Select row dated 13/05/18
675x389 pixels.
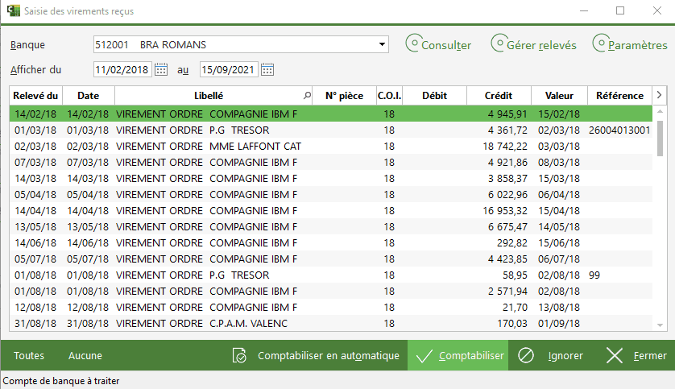(x=330, y=227)
